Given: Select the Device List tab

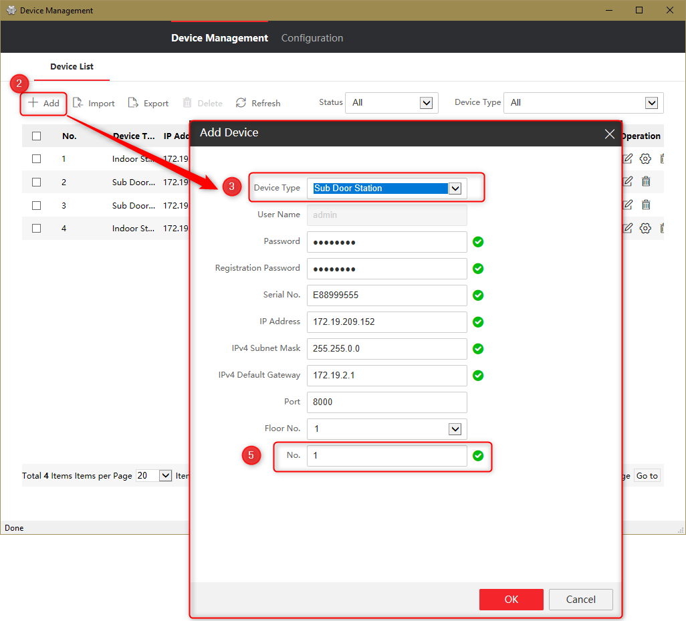Looking at the screenshot, I should 72,66.
